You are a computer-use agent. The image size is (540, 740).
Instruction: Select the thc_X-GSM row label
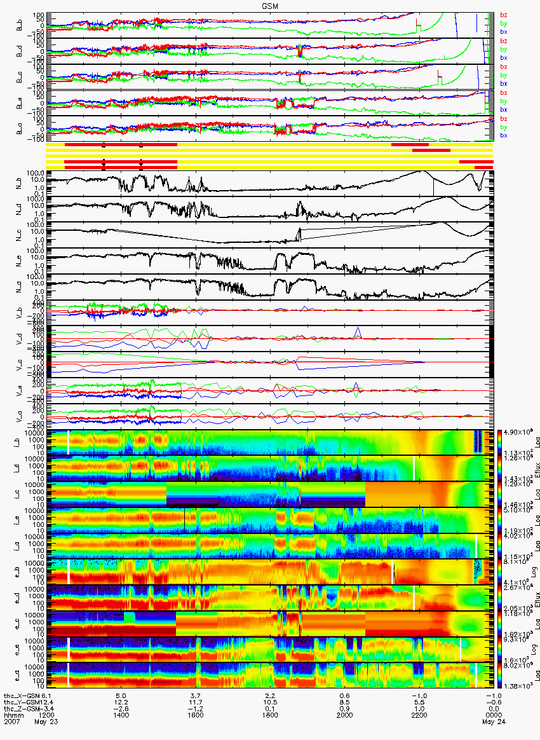point(22,696)
